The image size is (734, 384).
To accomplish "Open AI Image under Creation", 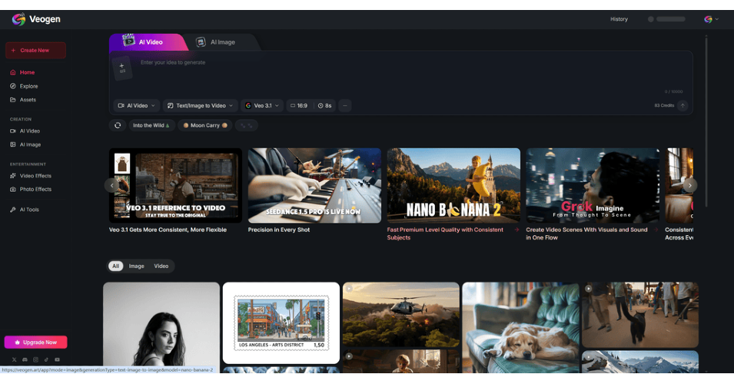I will [25, 144].
